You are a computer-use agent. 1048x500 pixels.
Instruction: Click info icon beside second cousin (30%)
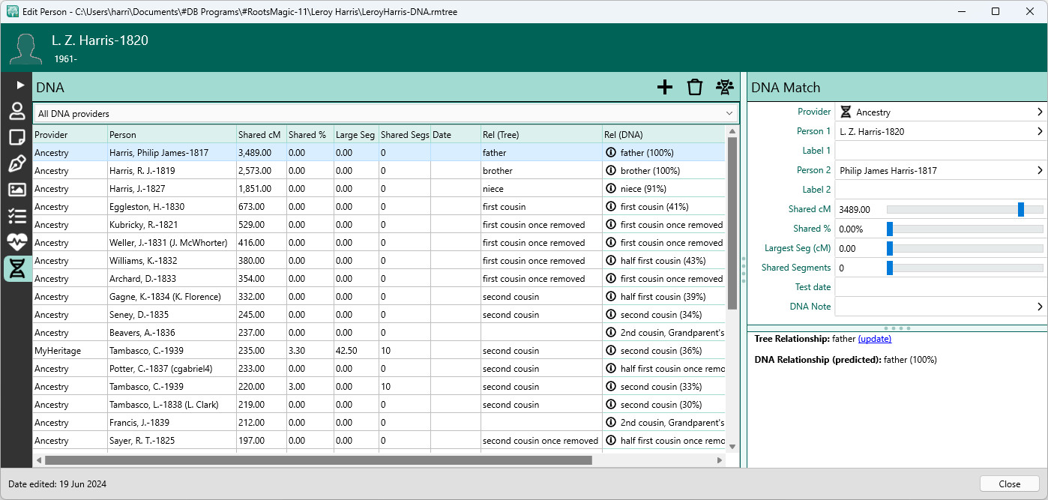pos(611,404)
